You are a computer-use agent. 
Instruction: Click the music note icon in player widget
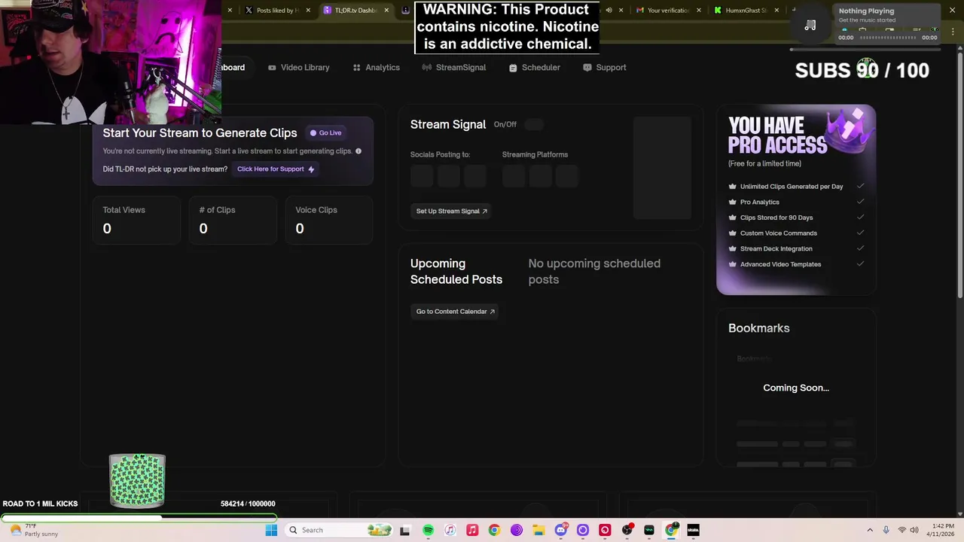pos(810,26)
